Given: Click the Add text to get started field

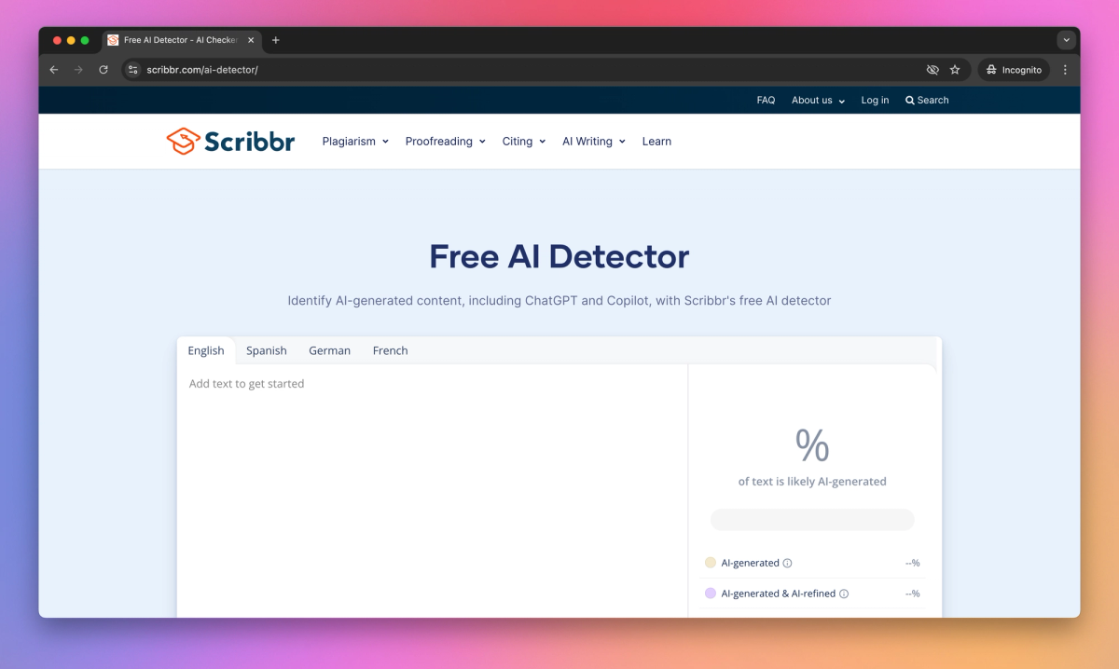Looking at the screenshot, I should click(x=433, y=490).
